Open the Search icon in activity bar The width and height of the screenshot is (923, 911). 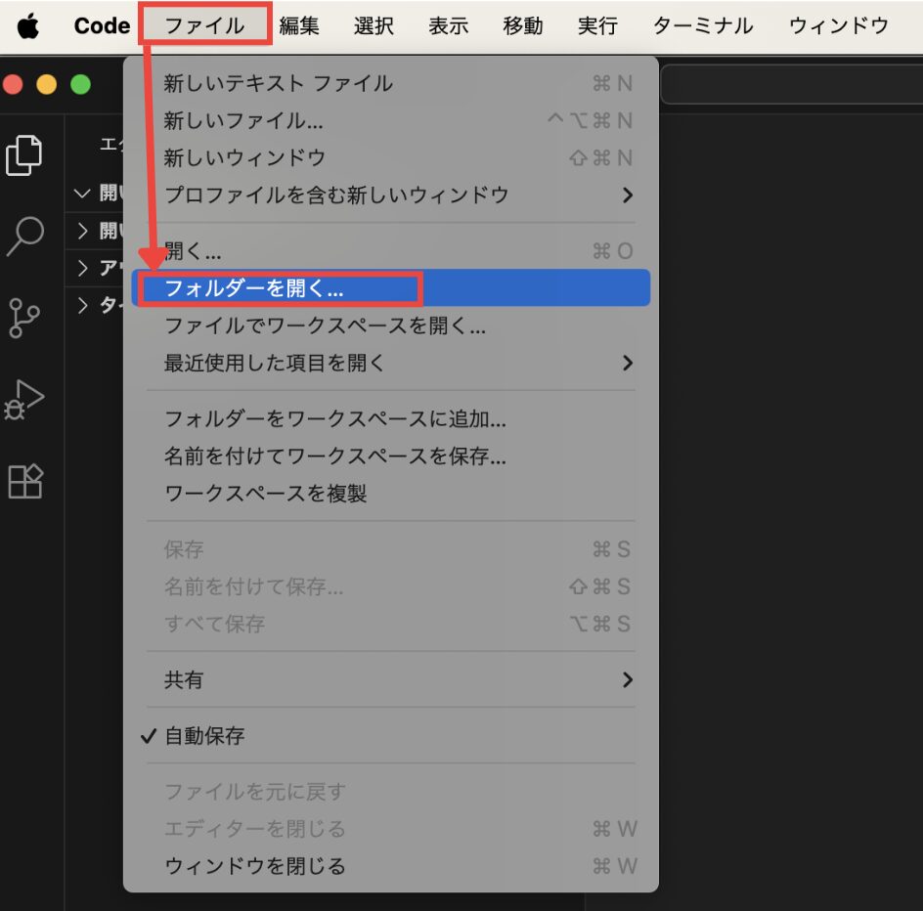(25, 237)
